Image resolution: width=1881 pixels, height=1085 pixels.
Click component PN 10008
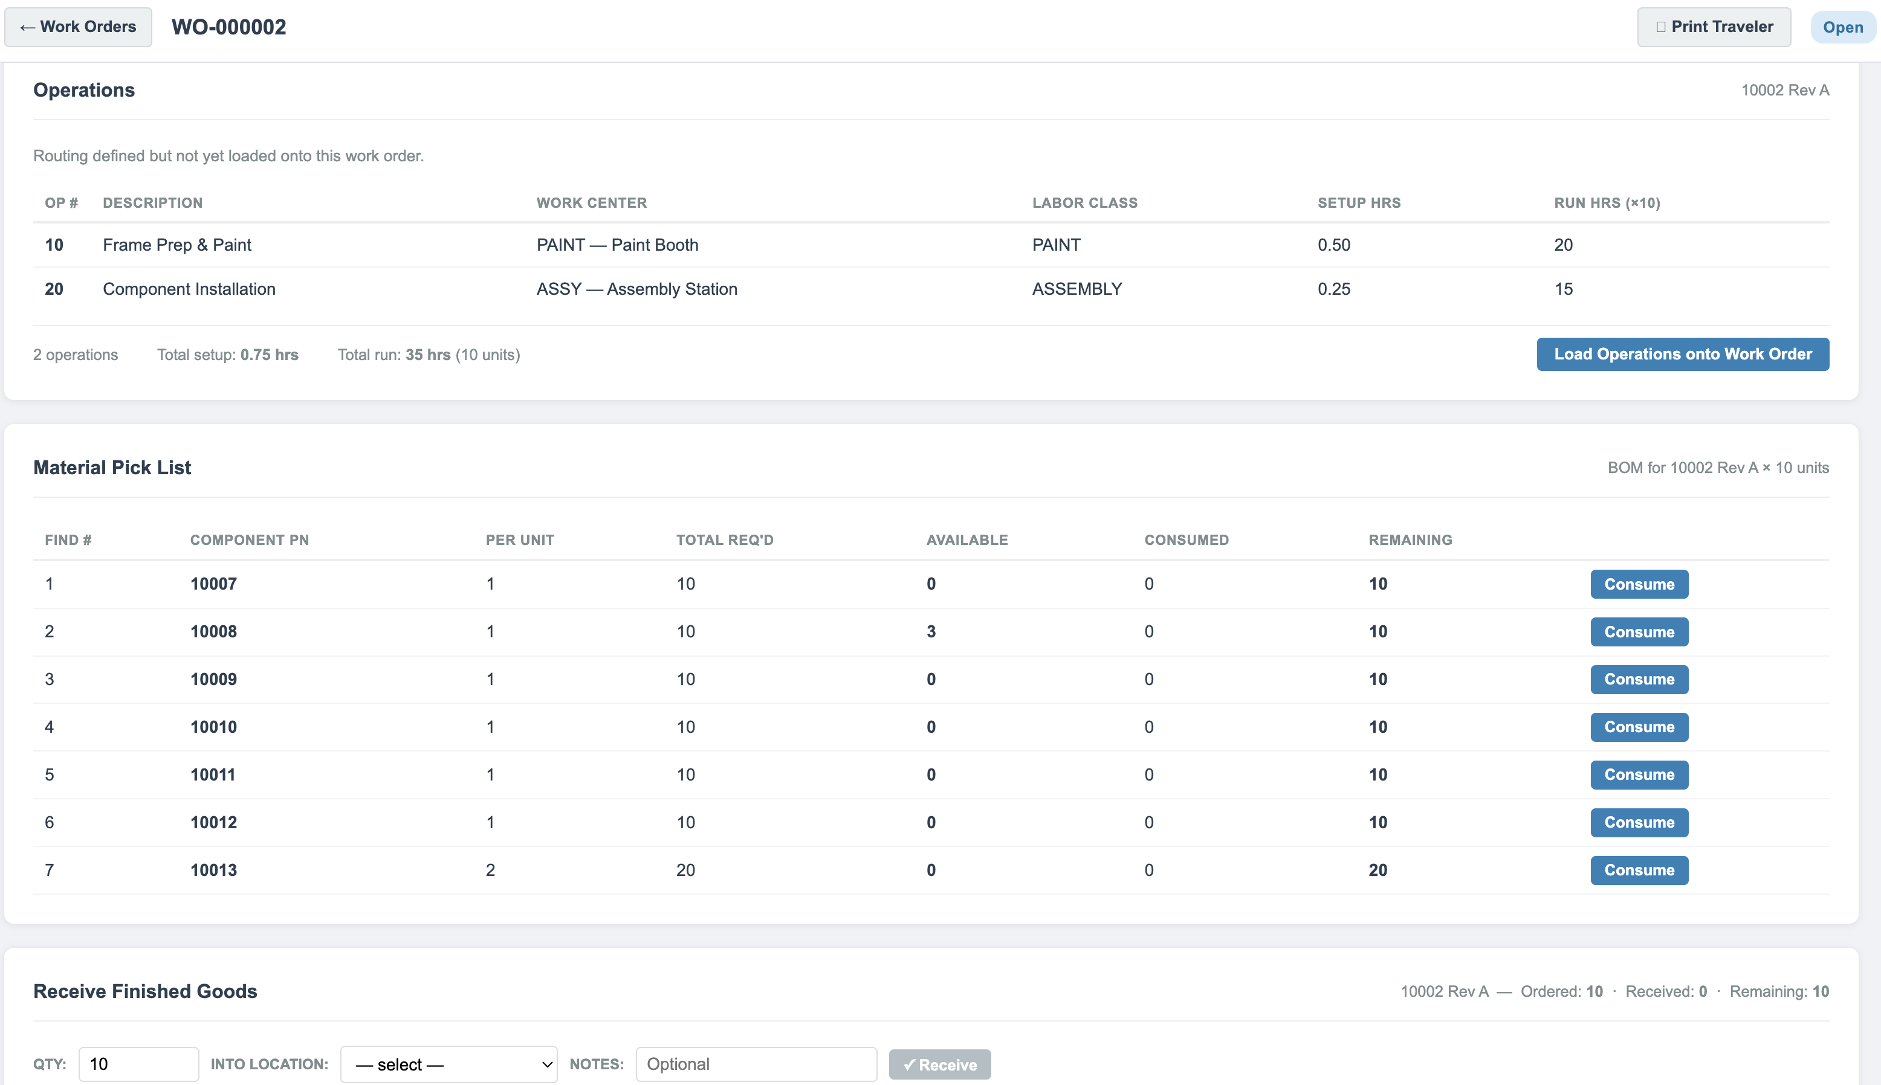tap(213, 632)
